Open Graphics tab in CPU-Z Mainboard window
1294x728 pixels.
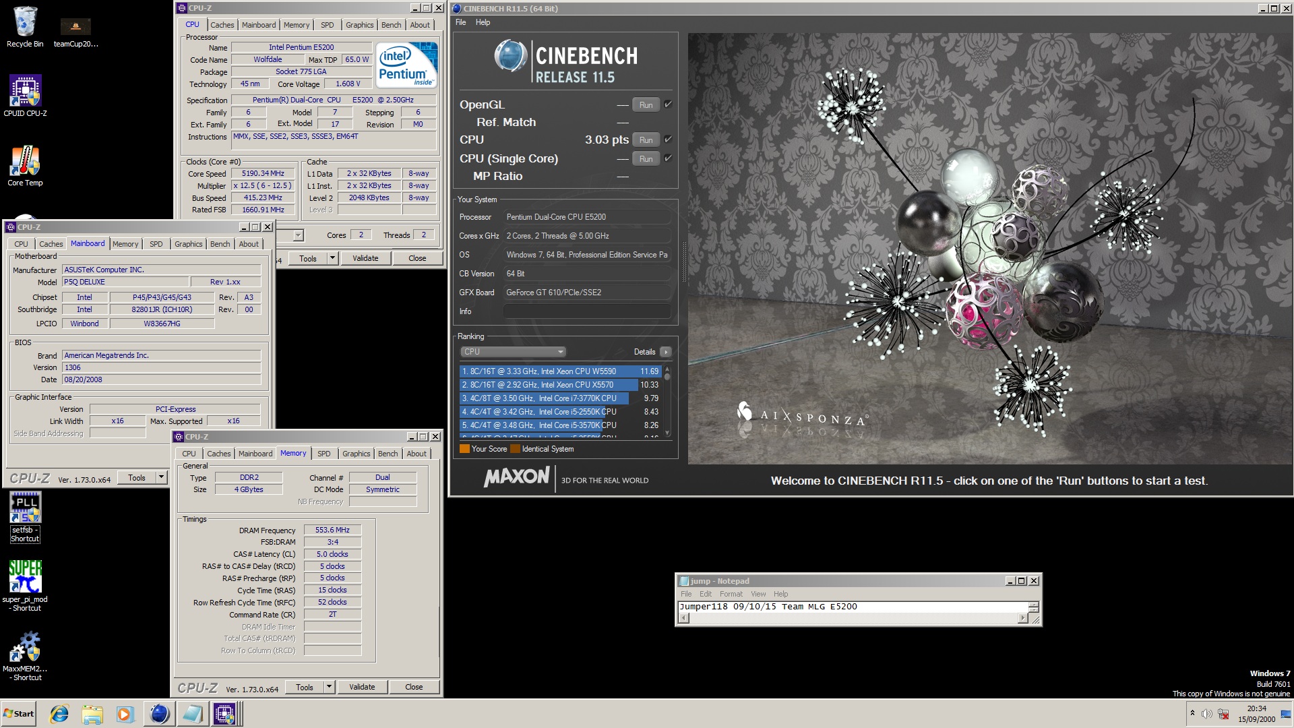point(188,244)
